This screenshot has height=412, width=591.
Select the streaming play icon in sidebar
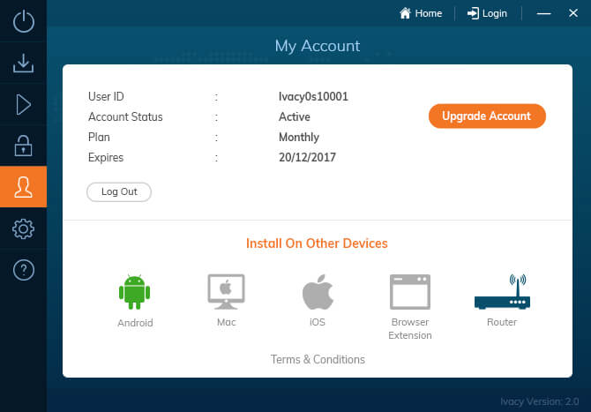[23, 104]
